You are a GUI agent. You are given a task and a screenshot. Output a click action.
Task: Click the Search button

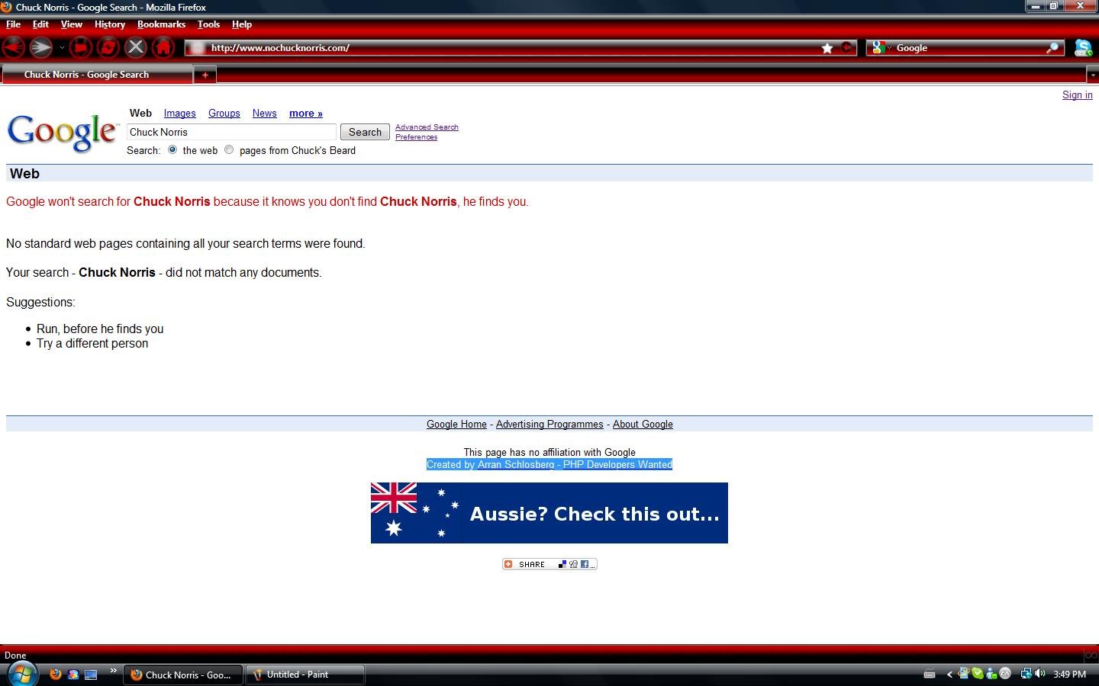tap(365, 132)
